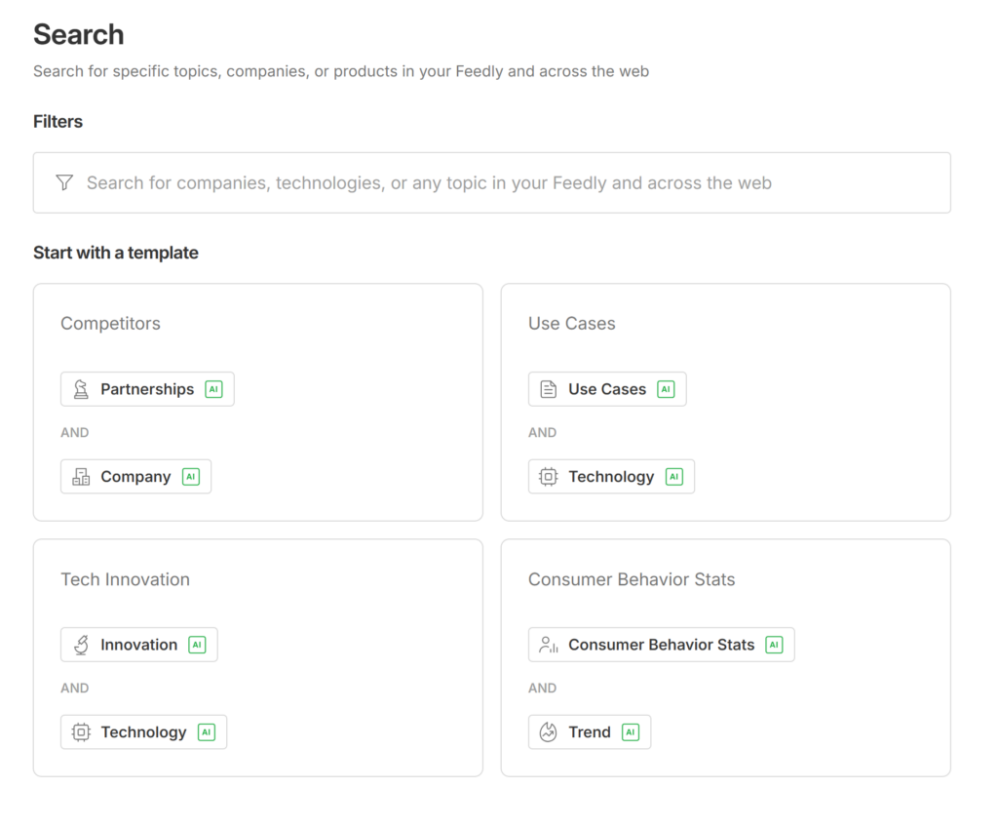The height and width of the screenshot is (828, 998).
Task: Choose the Use Cases template card title
Action: [x=571, y=324]
